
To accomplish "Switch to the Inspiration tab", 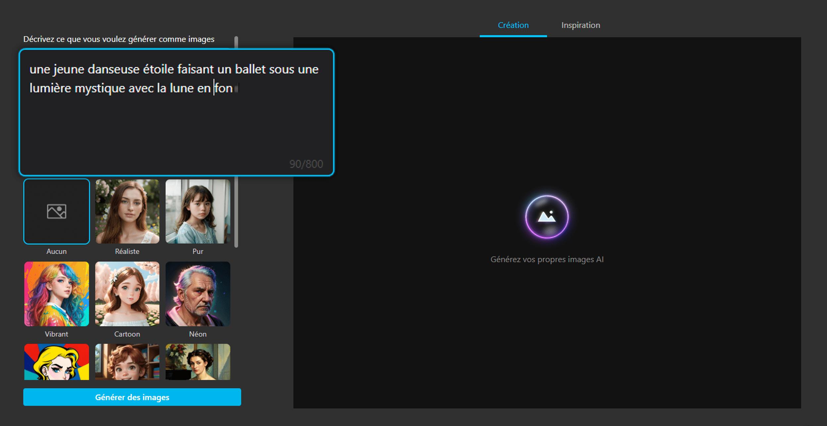I will click(580, 25).
